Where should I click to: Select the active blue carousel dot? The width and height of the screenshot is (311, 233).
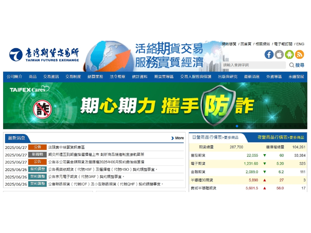coord(237,126)
